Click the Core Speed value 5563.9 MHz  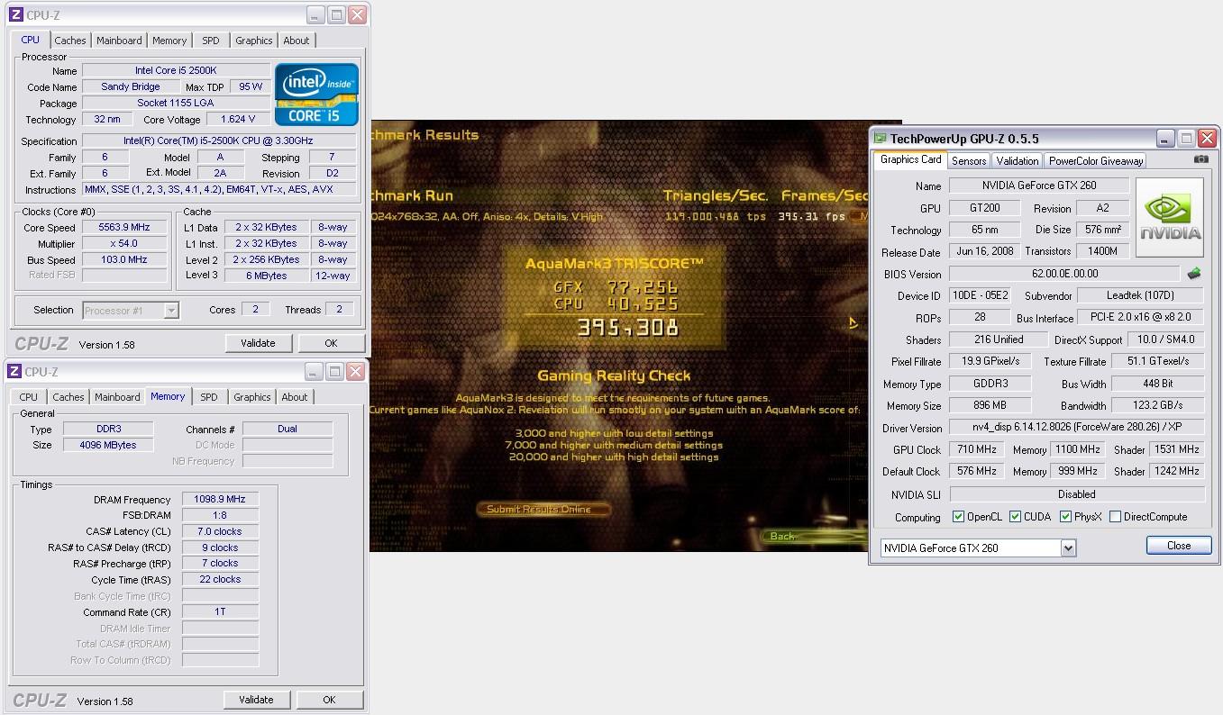pos(125,228)
